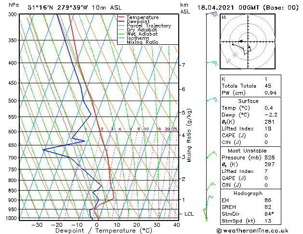Image resolution: width=303 pixels, height=234 pixels.
Task: Click the blue Dewpoint legend line
Action: click(x=121, y=22)
